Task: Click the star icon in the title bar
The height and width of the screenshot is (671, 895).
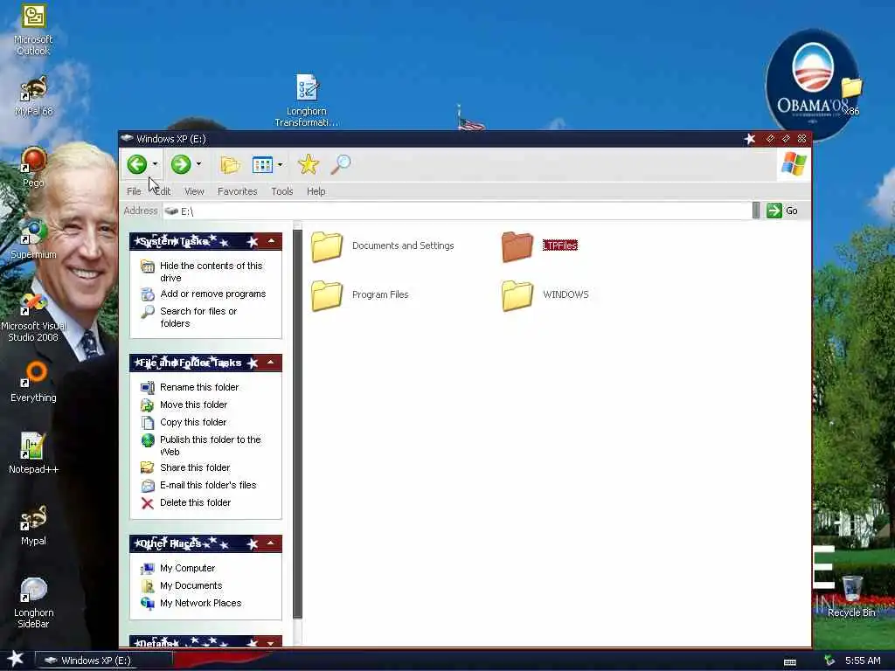Action: [750, 139]
